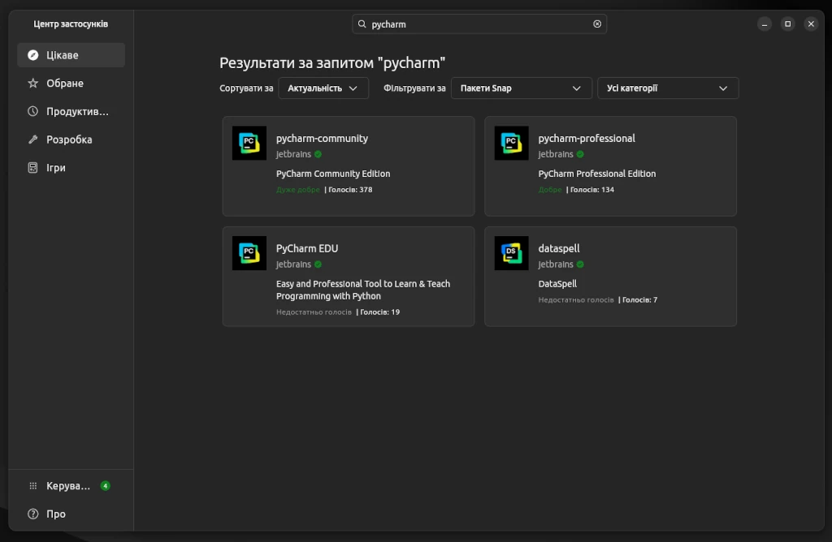Click verified badge on pycharm-professional publisher
This screenshot has height=542, width=832.
580,154
